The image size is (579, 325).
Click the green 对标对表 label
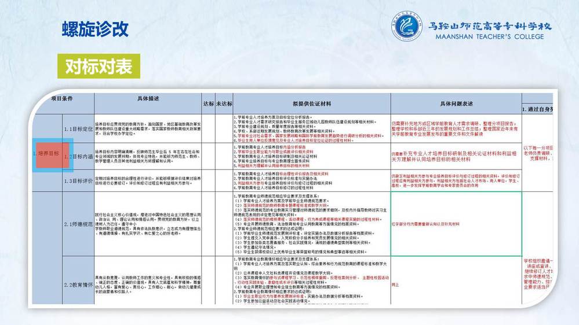99,67
